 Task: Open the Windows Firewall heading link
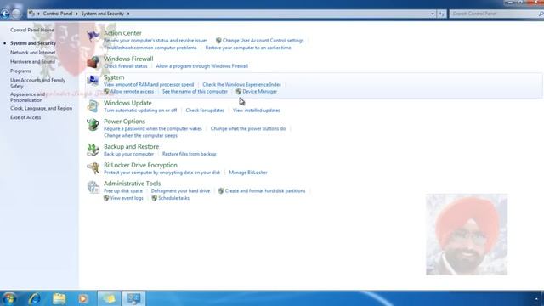pyautogui.click(x=128, y=59)
